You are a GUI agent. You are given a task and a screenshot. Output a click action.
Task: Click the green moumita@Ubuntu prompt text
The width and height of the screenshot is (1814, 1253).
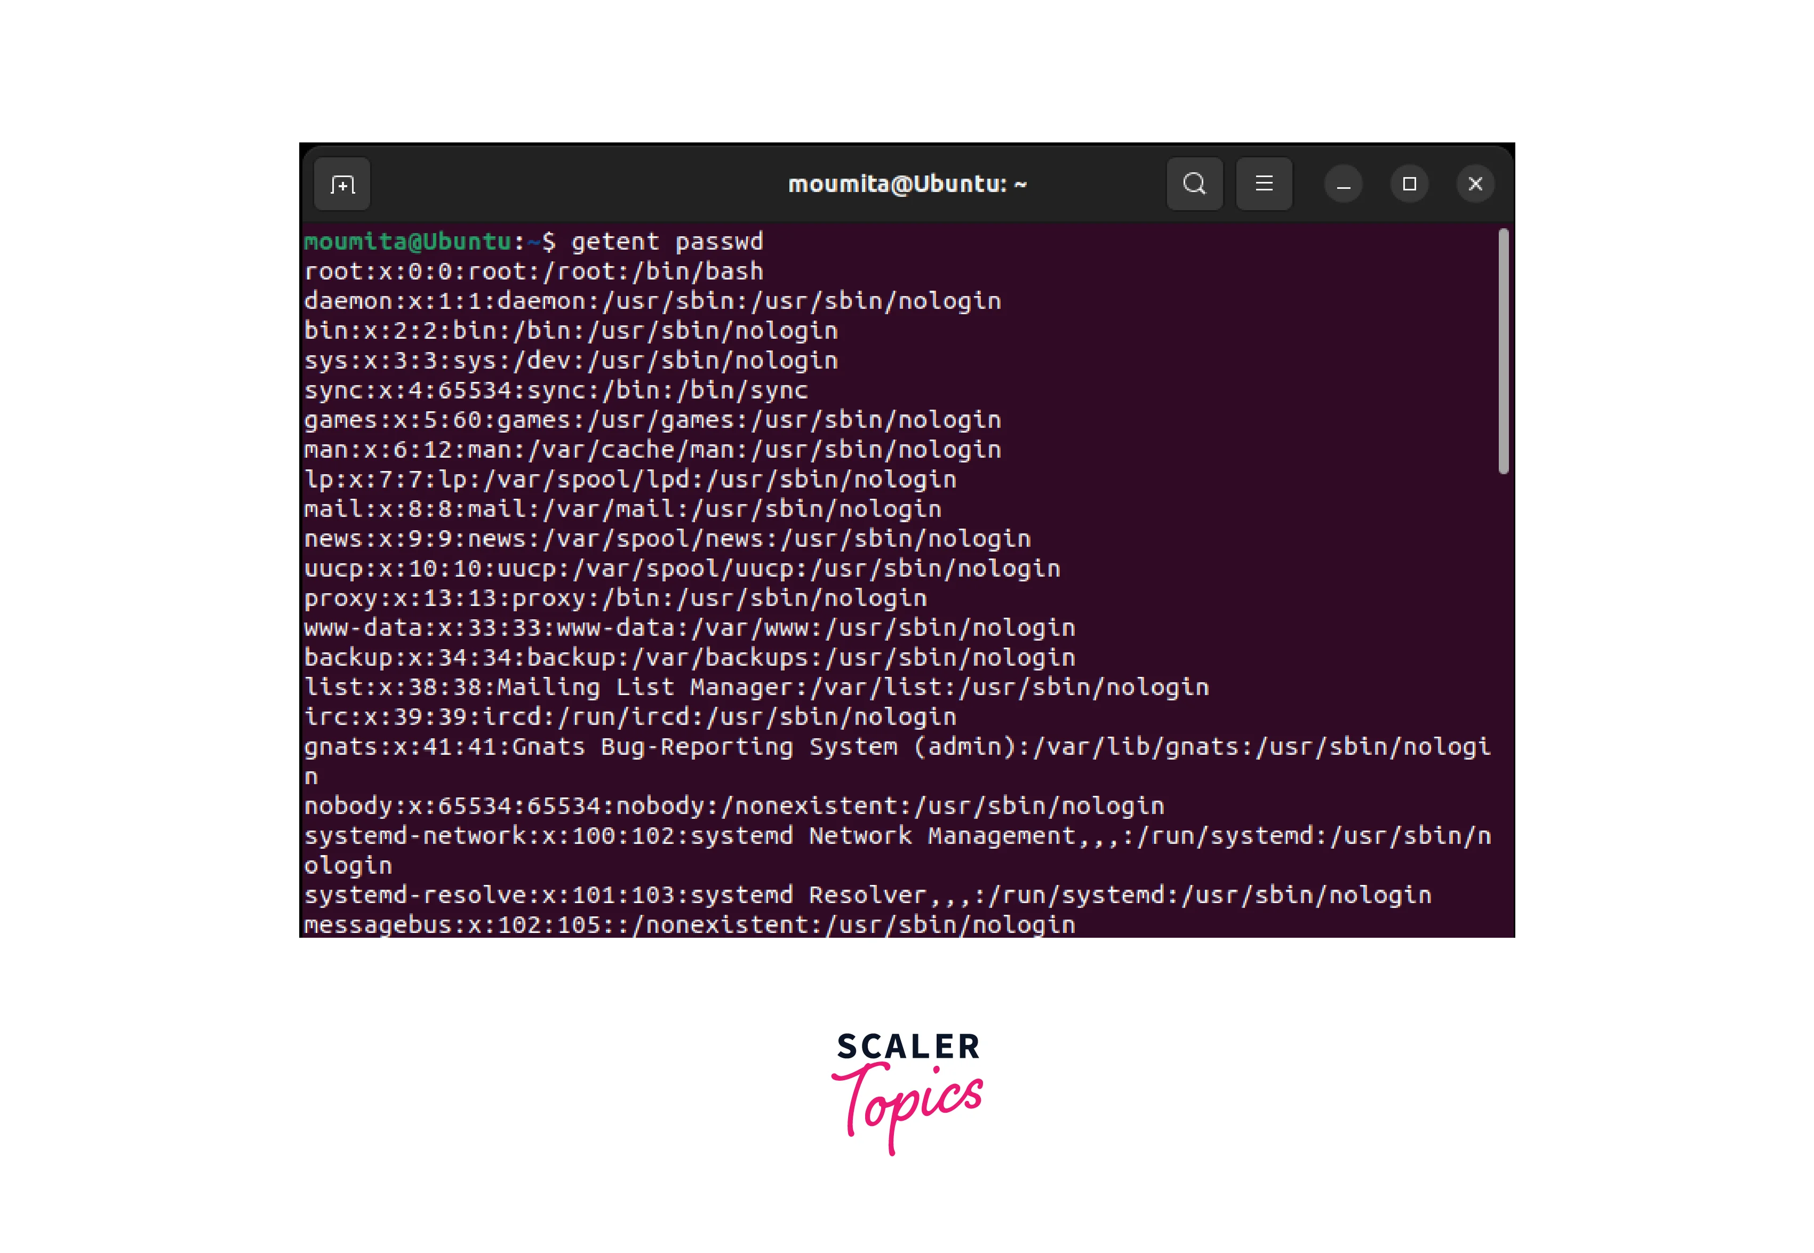click(407, 241)
